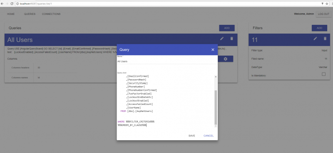Viewport: 333px width, 153px height.
Task: Cancel the Query dialog
Action: click(209, 136)
